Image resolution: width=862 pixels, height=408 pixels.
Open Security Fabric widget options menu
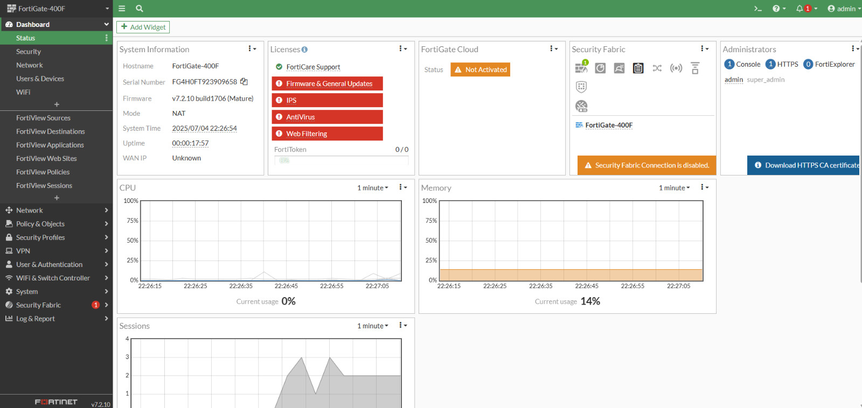705,48
